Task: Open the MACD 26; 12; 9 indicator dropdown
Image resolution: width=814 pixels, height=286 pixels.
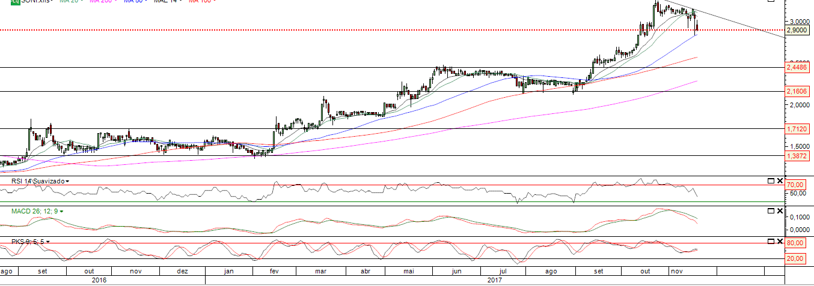Action: [x=61, y=211]
